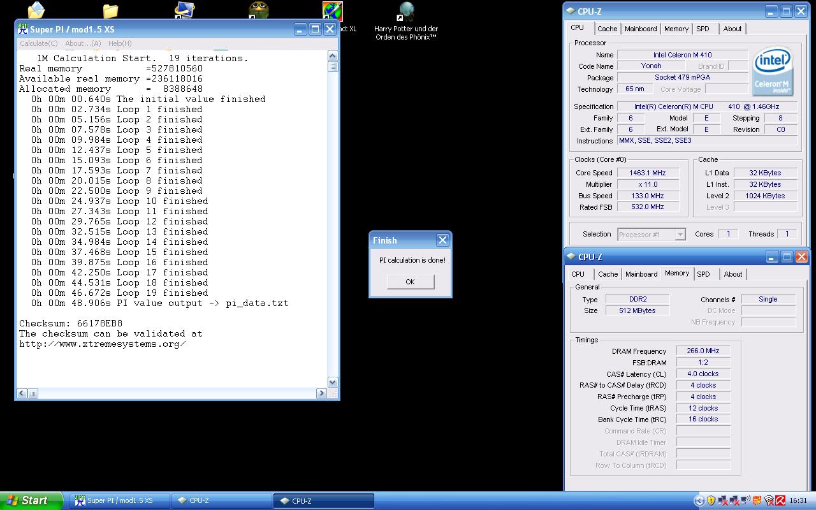
Task: Click the 'Checksum: 66178EB8' line
Action: click(x=71, y=323)
